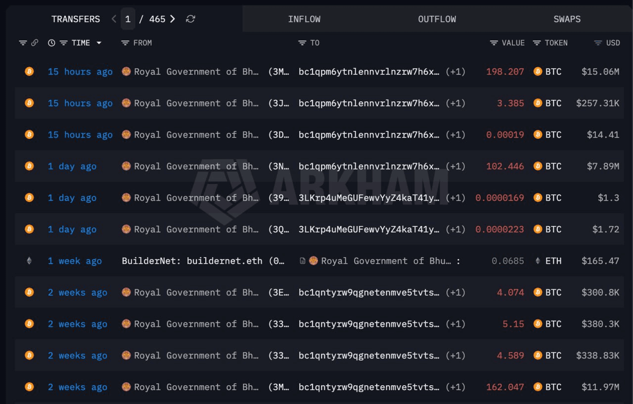Open Royal Government of Bh… sender in 198.207 row
The image size is (633, 404).
196,72
